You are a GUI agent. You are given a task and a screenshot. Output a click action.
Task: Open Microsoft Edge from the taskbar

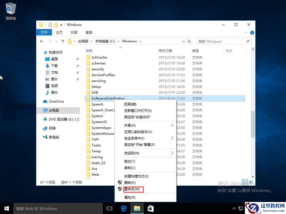pyautogui.click(x=123, y=208)
